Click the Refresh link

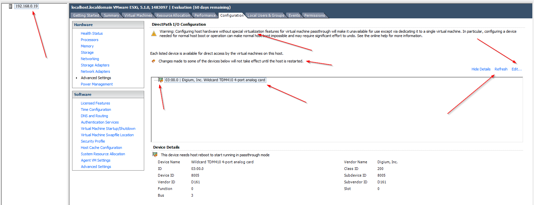[x=501, y=69]
